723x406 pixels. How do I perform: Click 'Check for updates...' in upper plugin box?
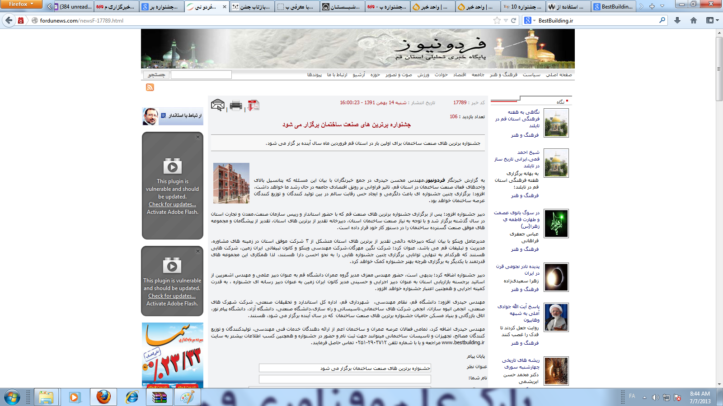pyautogui.click(x=172, y=204)
